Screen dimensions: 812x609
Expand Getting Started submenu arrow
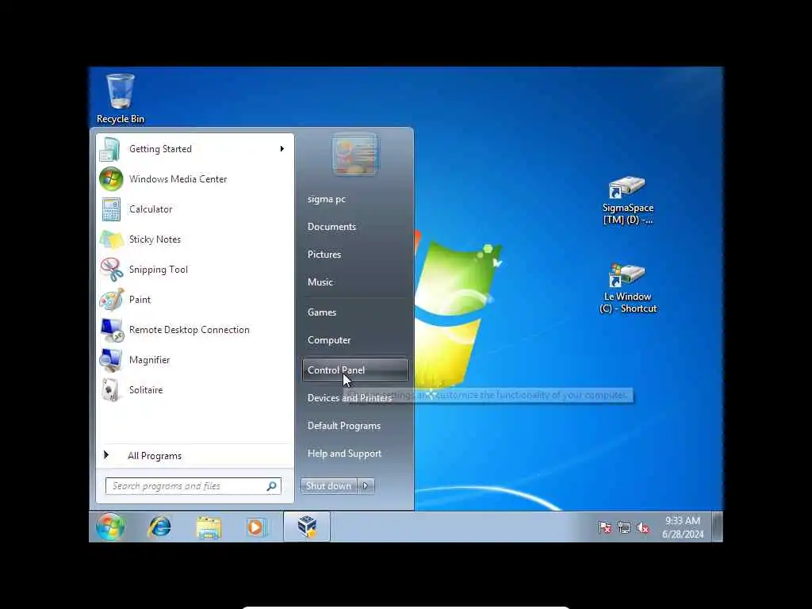click(282, 149)
